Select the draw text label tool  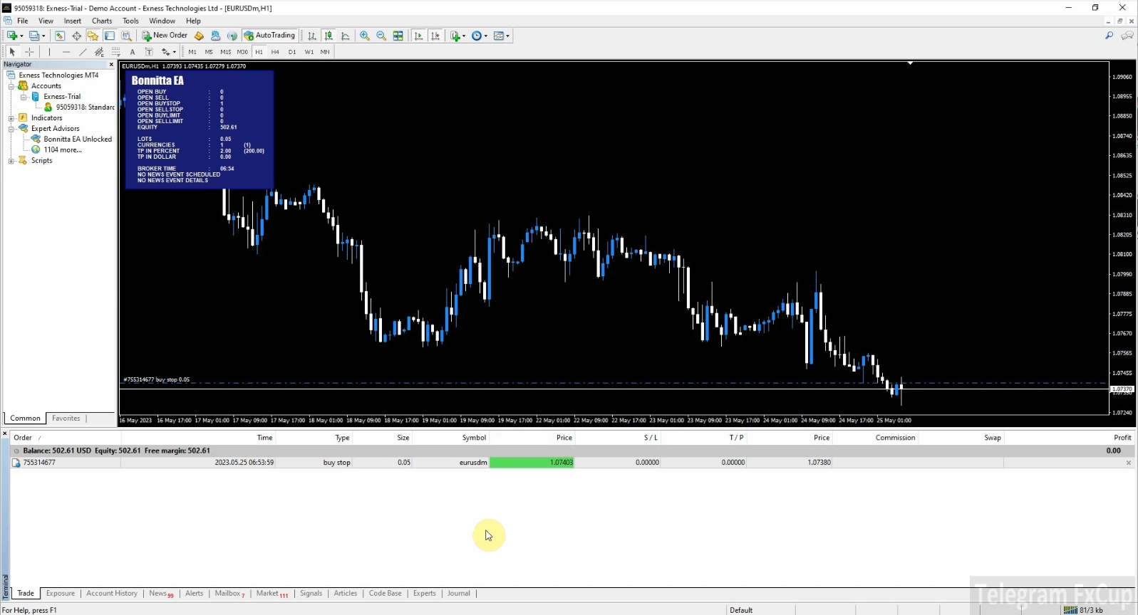pos(149,52)
